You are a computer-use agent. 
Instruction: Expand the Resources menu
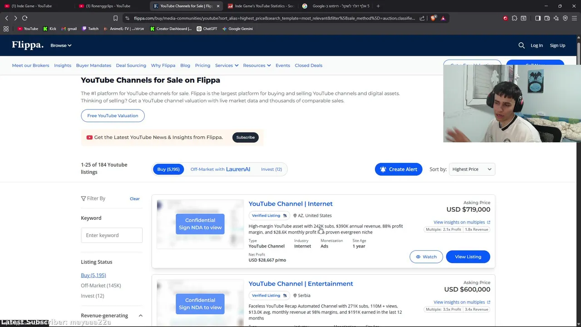click(257, 65)
